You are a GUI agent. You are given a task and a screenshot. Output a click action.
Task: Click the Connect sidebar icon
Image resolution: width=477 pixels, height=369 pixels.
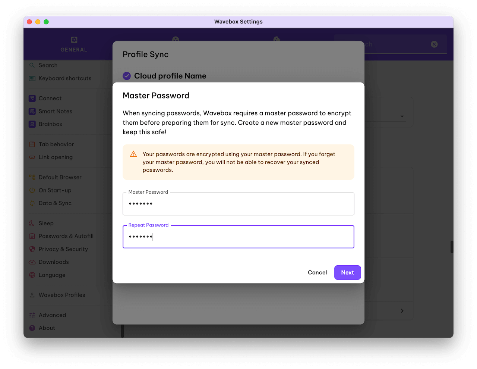(32, 98)
